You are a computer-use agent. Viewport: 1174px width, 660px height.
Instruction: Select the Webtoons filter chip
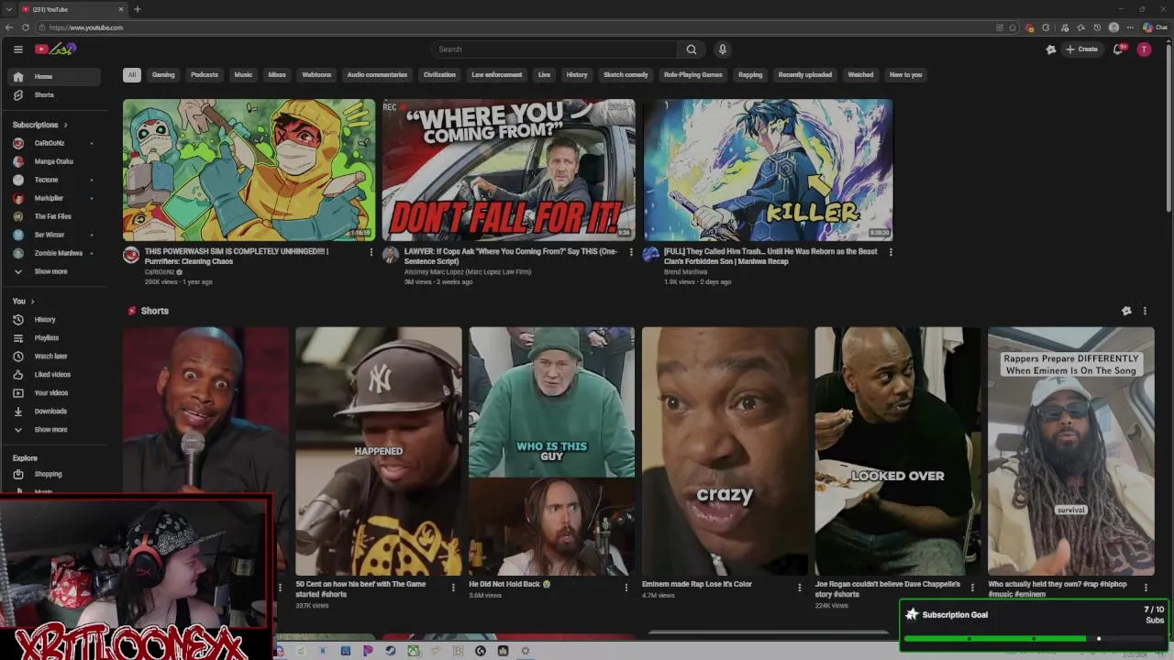click(316, 75)
